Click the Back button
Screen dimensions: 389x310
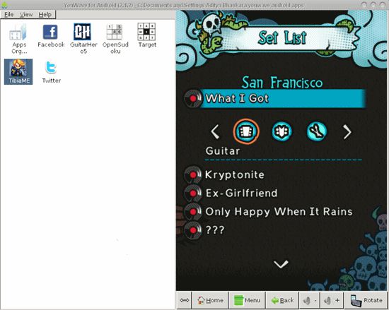coord(283,300)
